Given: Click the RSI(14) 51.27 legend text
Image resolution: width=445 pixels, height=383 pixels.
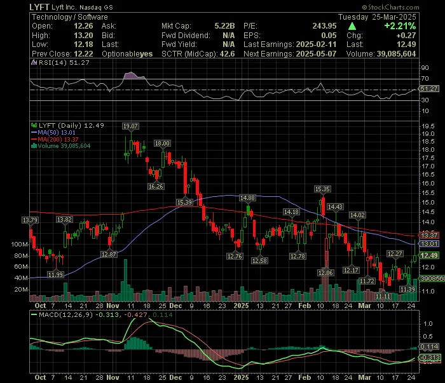Looking at the screenshot, I should point(64,62).
